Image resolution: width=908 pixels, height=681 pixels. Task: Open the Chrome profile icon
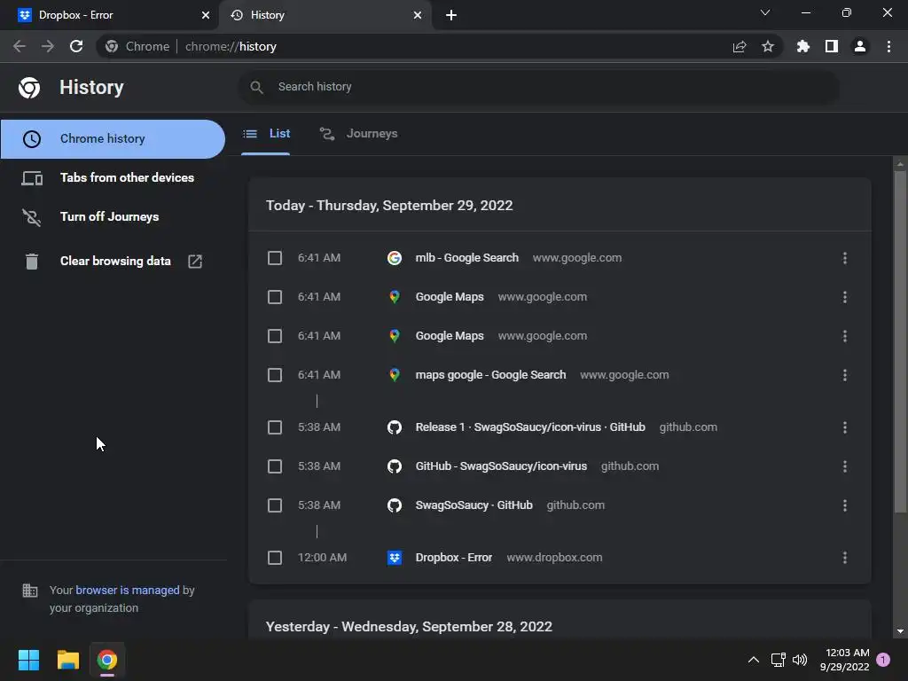[860, 46]
